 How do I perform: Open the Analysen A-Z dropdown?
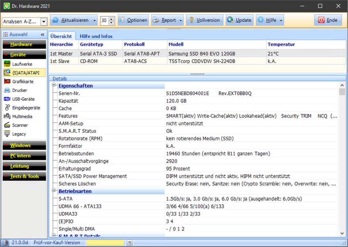[44, 22]
